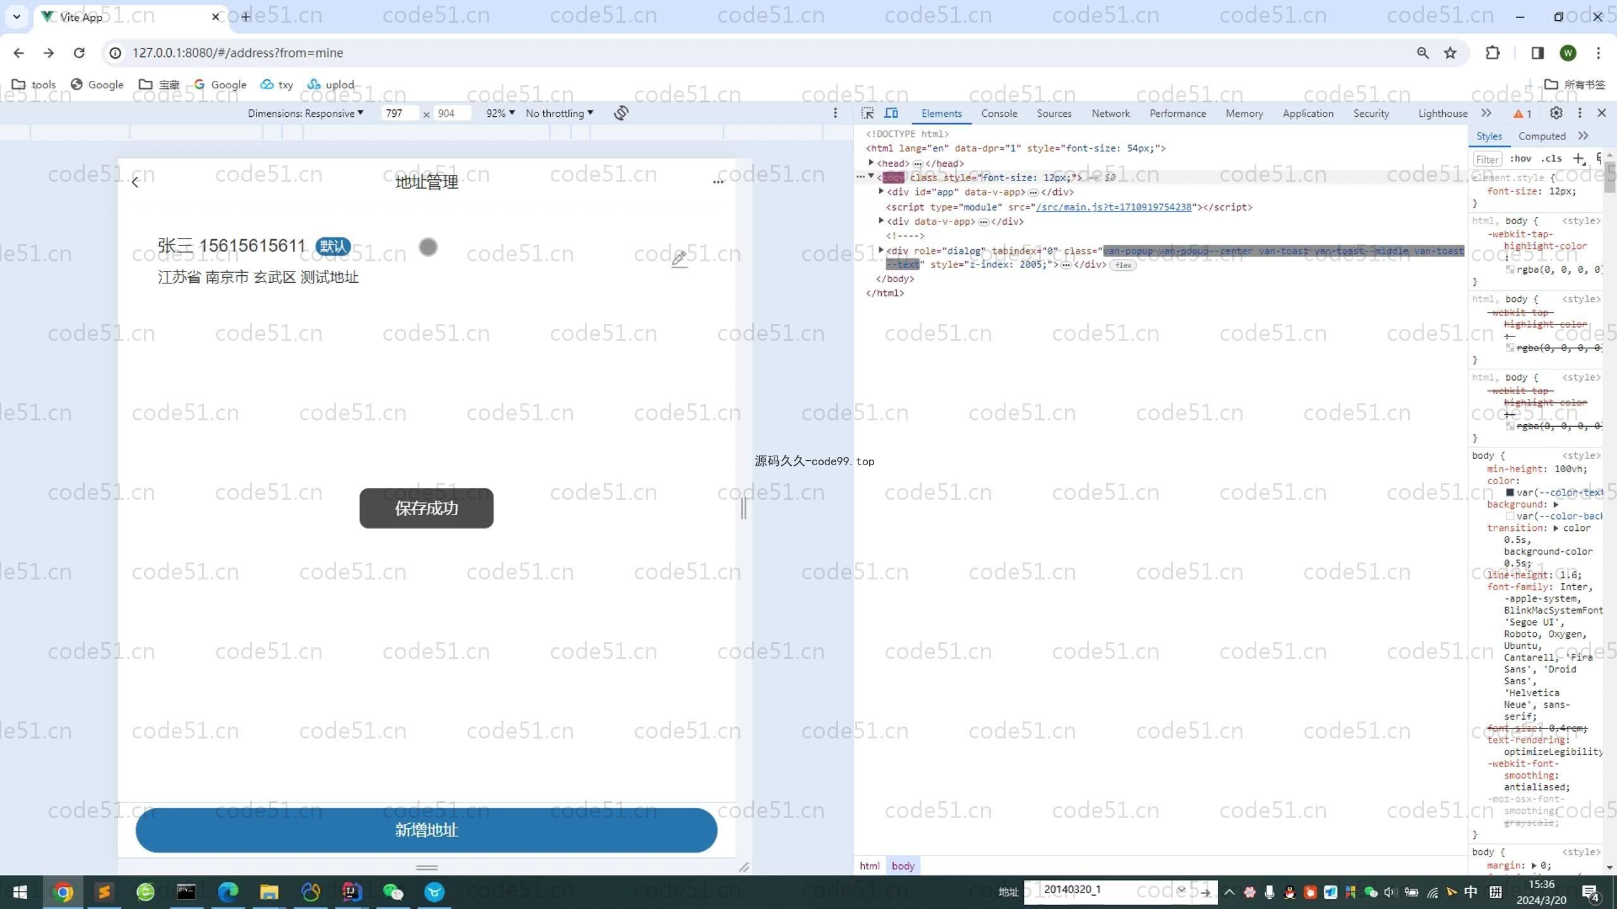Viewport: 1617px width, 909px height.
Task: Open DevTools settings gear
Action: (1556, 113)
